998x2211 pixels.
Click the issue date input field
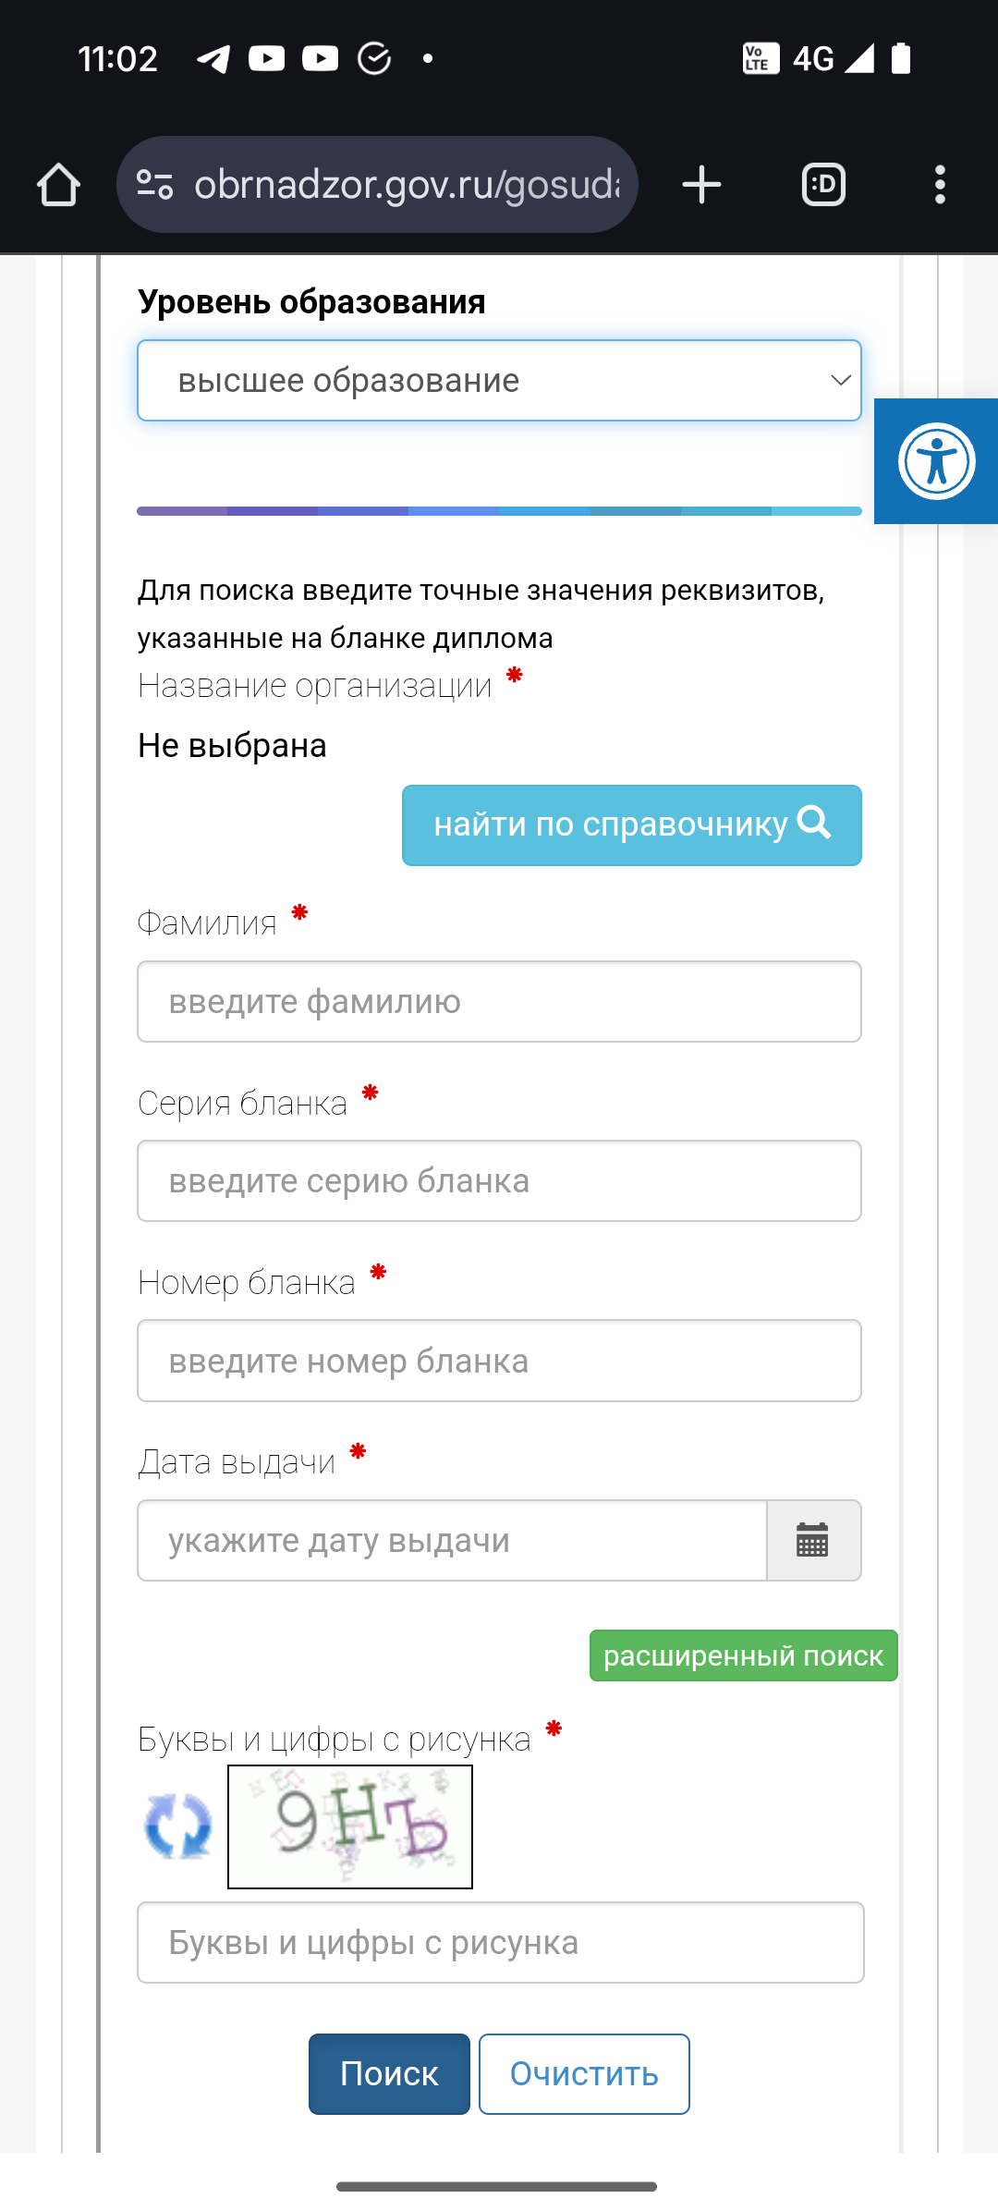(452, 1540)
